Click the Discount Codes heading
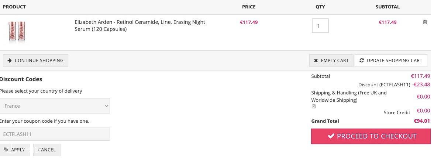434x158 pixels. click(21, 79)
